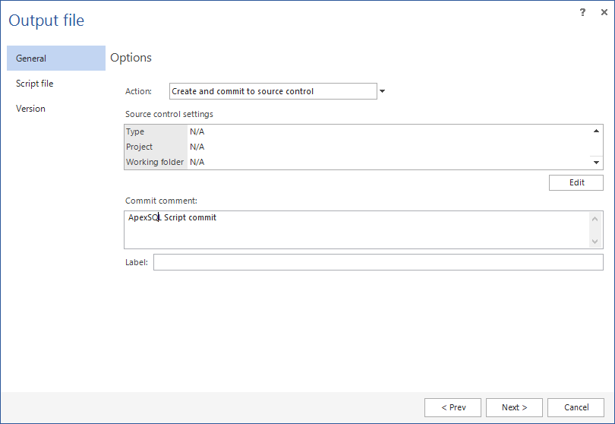This screenshot has height=424, width=615.
Task: Click the Action combo box field
Action: (273, 91)
